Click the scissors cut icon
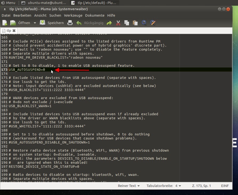Screen dimensions: 238x195 tap(118, 23)
